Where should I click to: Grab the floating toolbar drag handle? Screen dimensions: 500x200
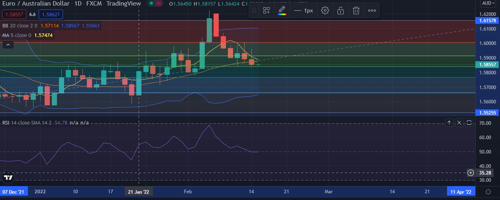[254, 11]
